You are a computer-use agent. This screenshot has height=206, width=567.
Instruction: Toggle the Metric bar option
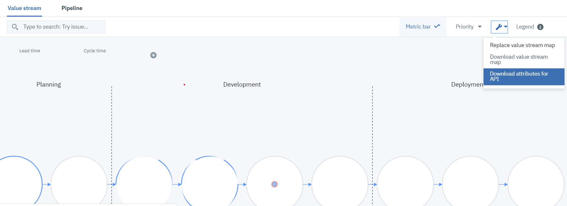pyautogui.click(x=422, y=27)
